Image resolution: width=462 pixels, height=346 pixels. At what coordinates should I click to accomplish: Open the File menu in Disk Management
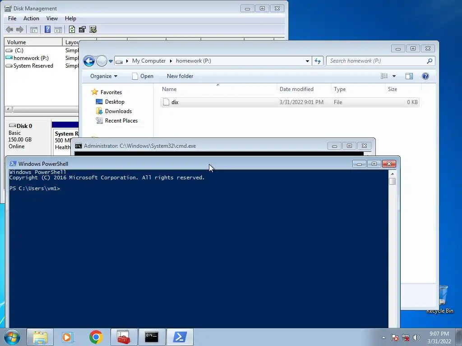pos(12,18)
